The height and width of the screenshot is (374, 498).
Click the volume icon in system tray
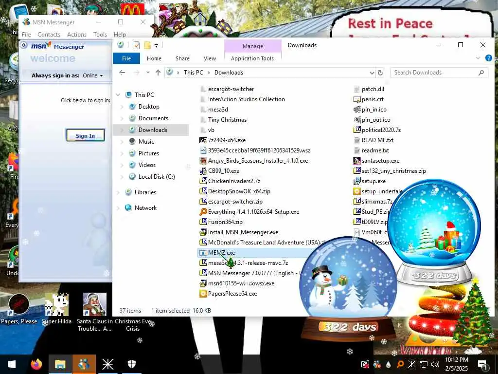[435, 364]
